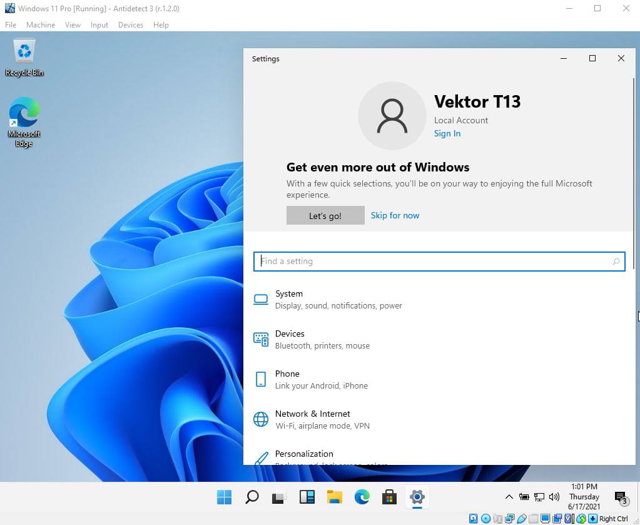Open the Input menu

point(99,25)
